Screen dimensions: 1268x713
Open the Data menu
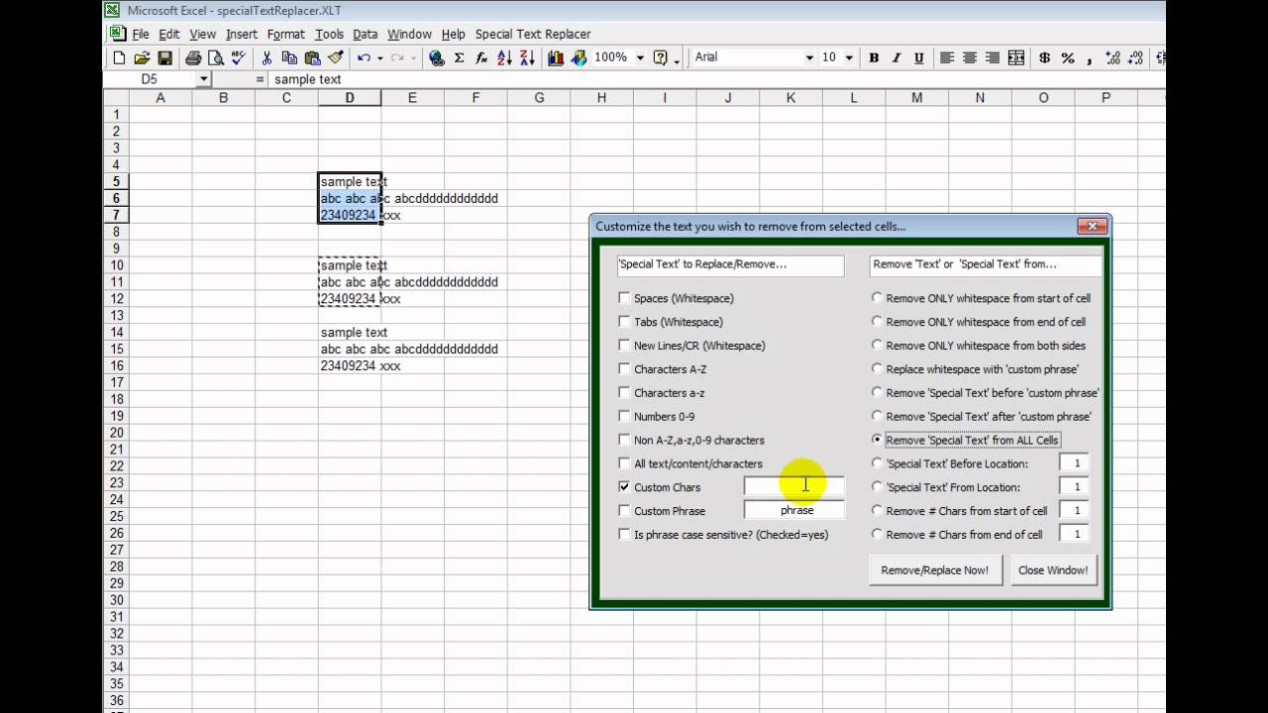[366, 34]
